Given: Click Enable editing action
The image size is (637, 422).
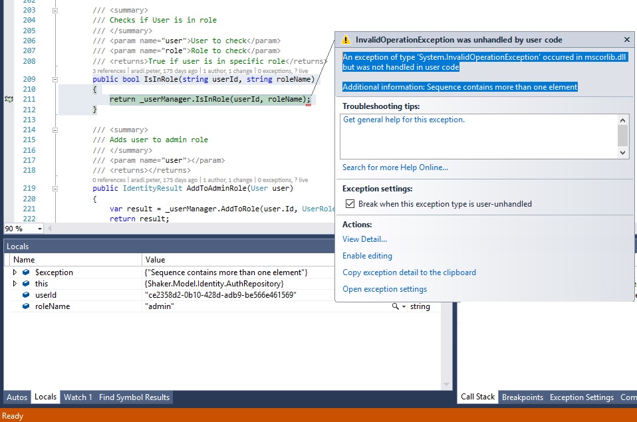Looking at the screenshot, I should click(367, 256).
